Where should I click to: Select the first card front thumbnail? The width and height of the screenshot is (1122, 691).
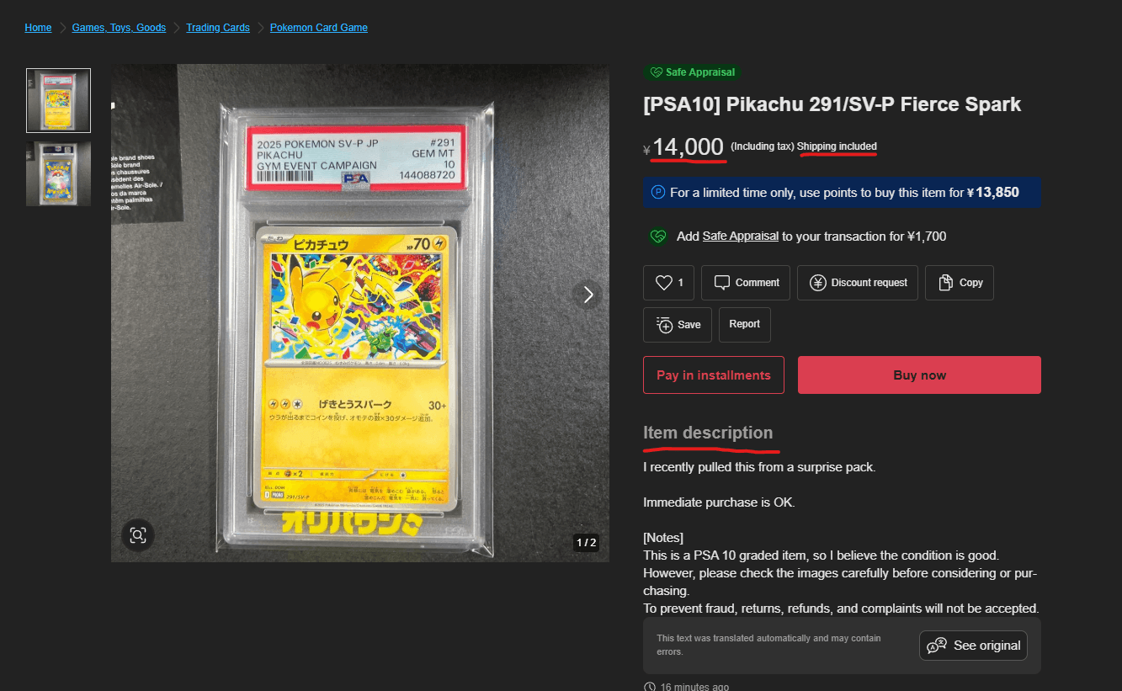58,101
